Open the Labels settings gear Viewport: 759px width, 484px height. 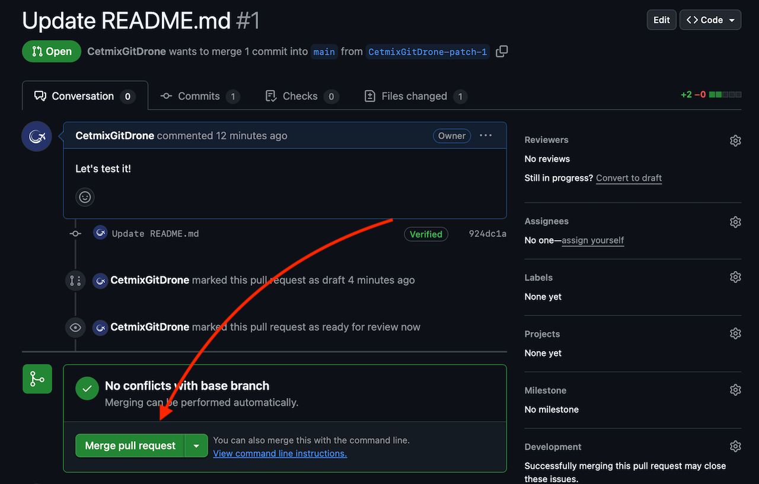(735, 277)
